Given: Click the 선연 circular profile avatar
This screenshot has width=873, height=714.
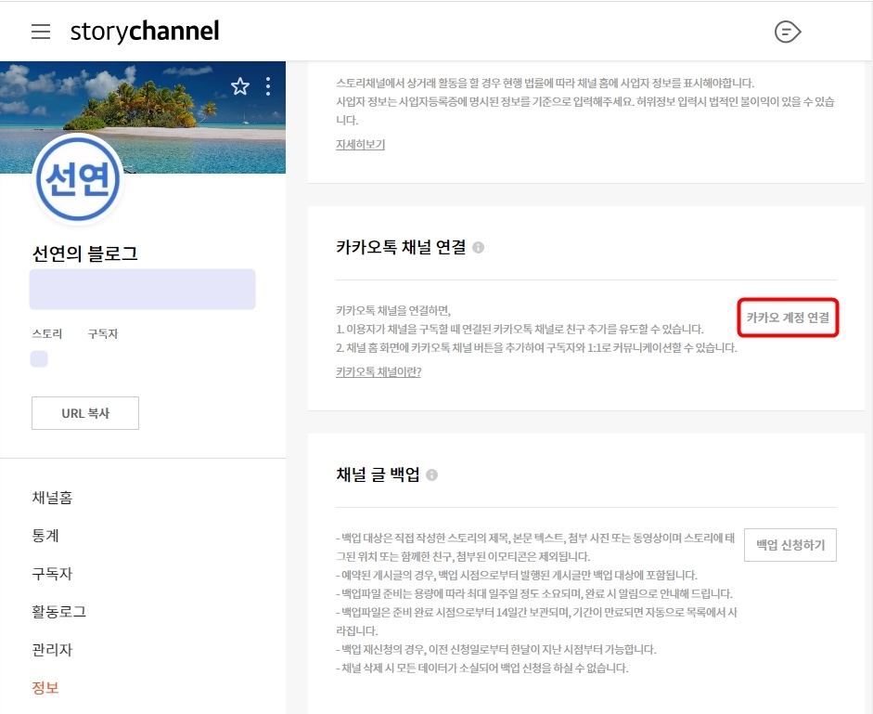Looking at the screenshot, I should point(77,180).
